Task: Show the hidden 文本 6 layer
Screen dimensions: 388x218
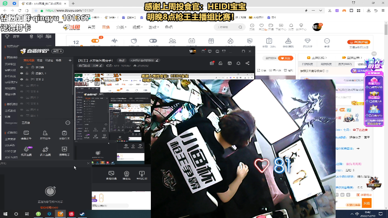Action: pyautogui.click(x=22, y=92)
